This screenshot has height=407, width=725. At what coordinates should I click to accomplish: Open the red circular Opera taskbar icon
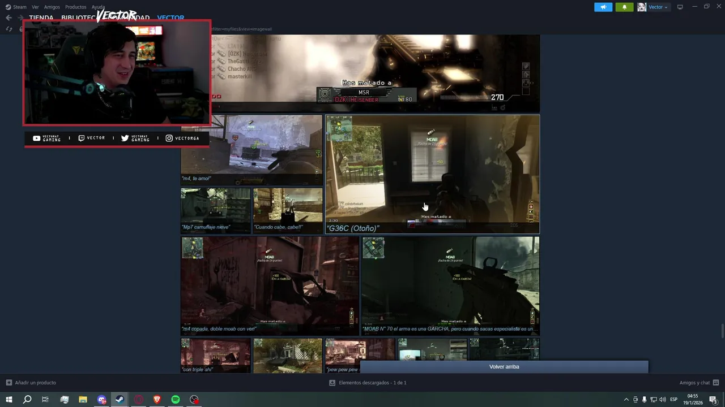click(139, 400)
